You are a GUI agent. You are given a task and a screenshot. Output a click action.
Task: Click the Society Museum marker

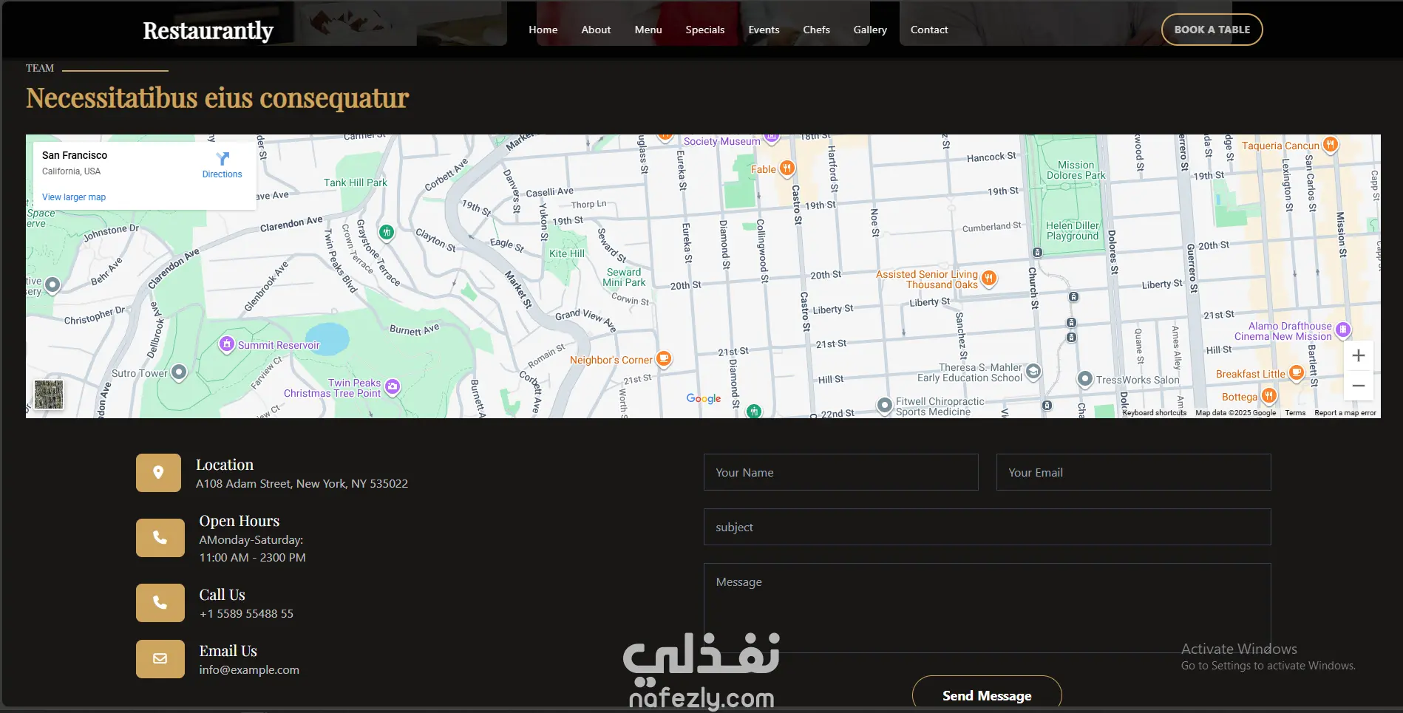(771, 137)
